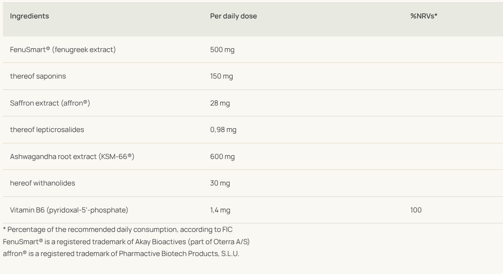Select the thereof lepticrosalides row label
This screenshot has height=274, width=503.
[x=47, y=130]
